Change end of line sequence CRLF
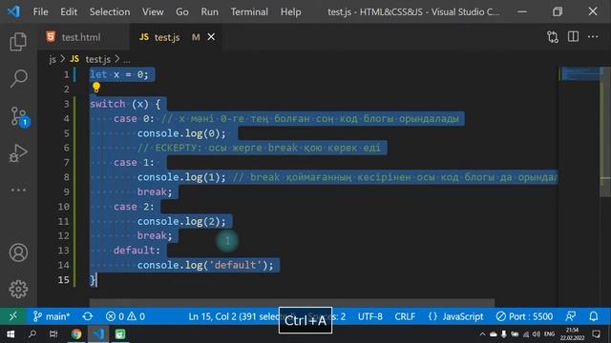Viewport: 611px width, 343px height. (x=405, y=316)
